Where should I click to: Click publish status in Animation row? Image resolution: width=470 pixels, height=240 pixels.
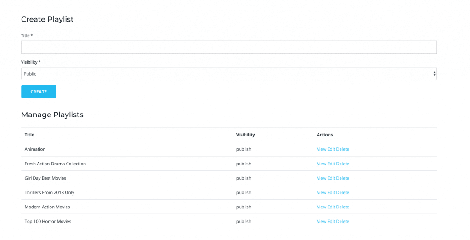click(244, 149)
